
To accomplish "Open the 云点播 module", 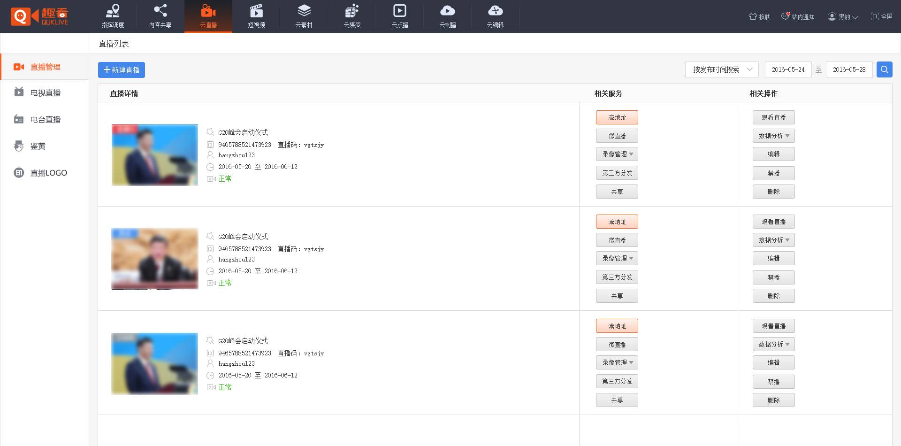I will 400,16.
